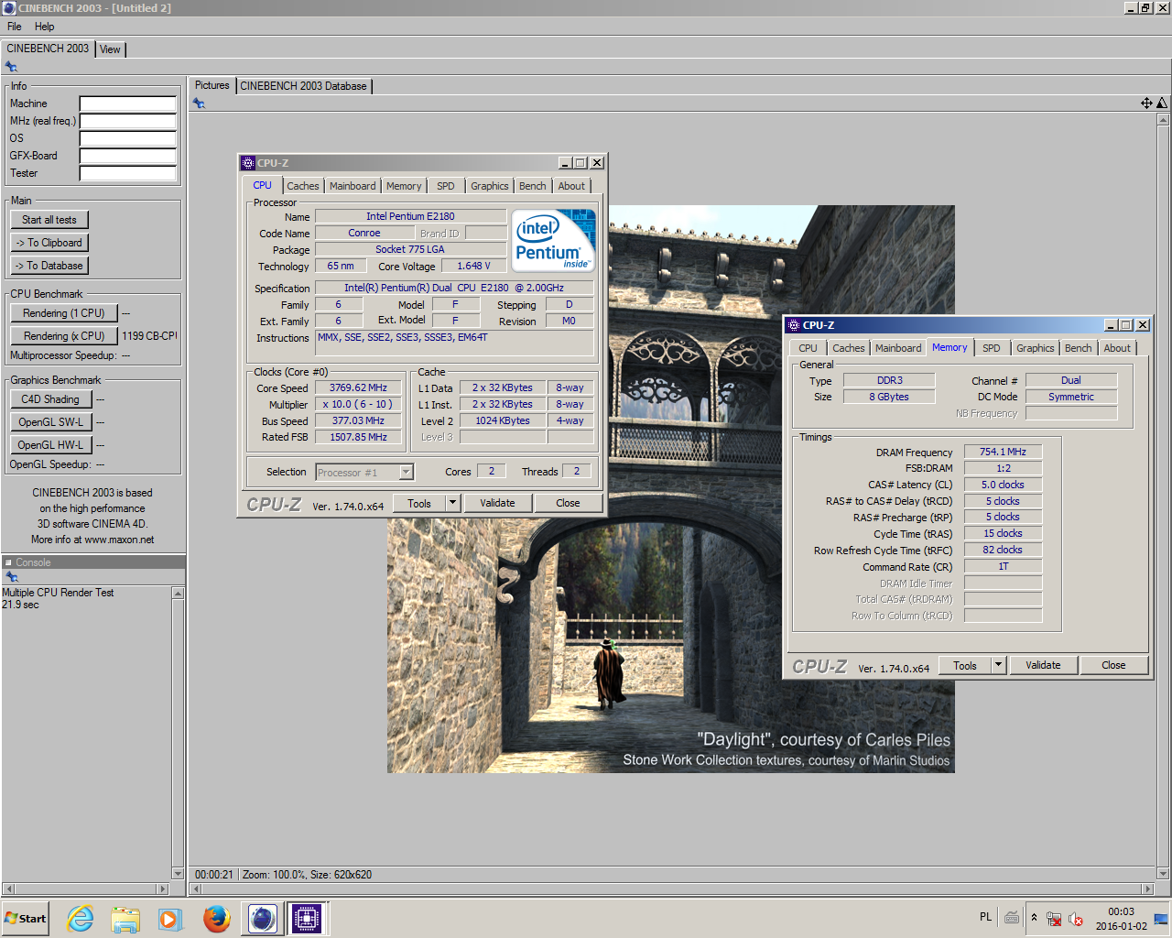
Task: Click the picture viewer vertical scrollbar down arrow
Action: coord(1163,874)
